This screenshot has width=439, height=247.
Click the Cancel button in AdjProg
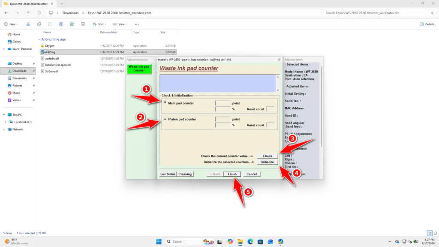click(251, 174)
